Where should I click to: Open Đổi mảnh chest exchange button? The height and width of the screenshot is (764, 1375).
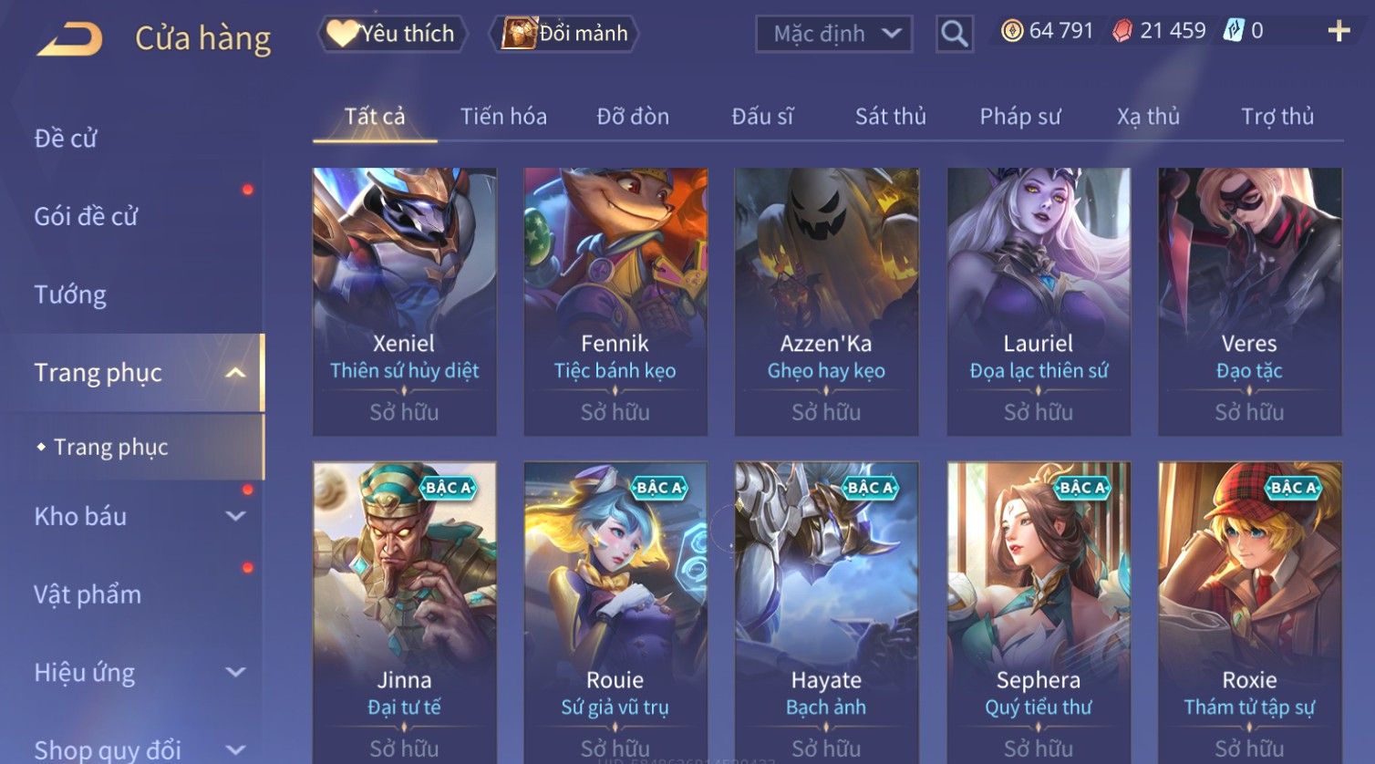click(564, 34)
